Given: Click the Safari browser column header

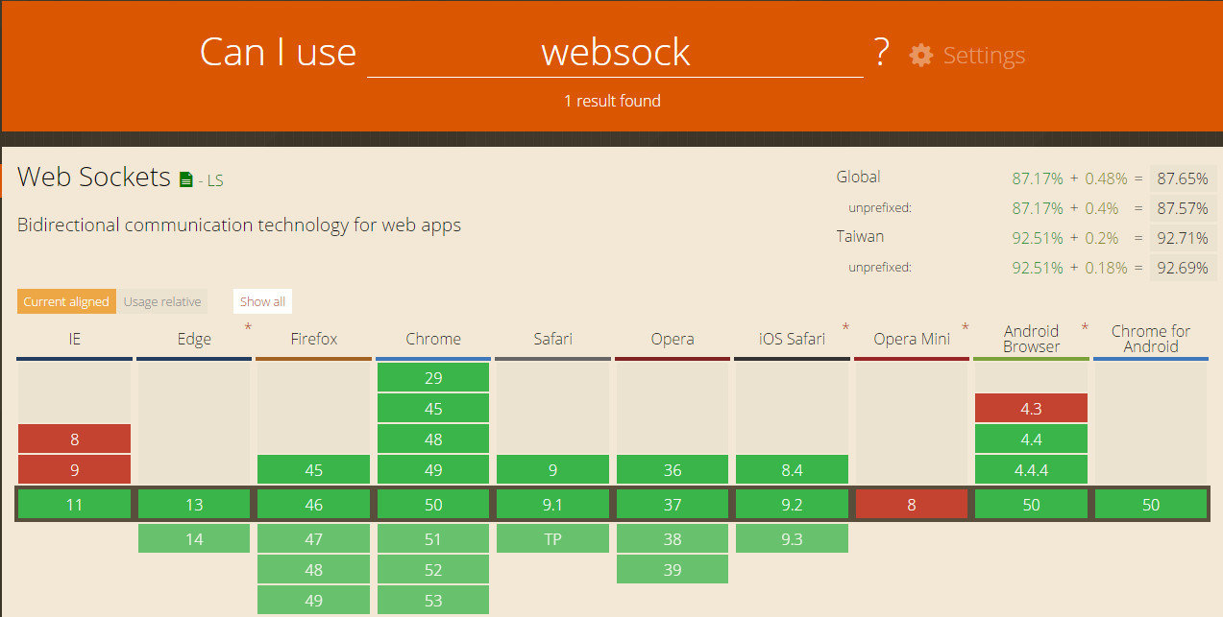Looking at the screenshot, I should tap(553, 339).
